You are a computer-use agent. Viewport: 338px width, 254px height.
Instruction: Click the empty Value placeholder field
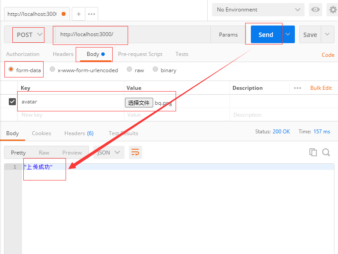tap(177, 115)
